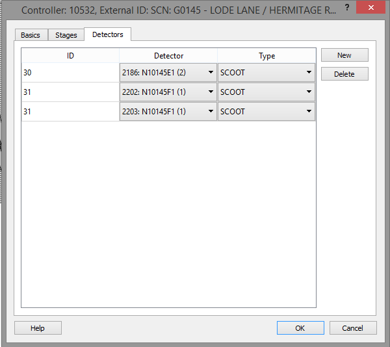The width and height of the screenshot is (390, 347).
Task: Open detector dropdown showing 2202: N10145F1 (1)
Action: [x=168, y=92]
